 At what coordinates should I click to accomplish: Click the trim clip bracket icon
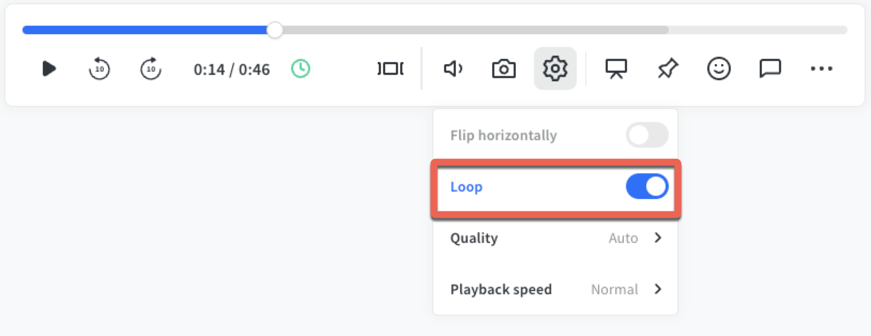coord(391,68)
